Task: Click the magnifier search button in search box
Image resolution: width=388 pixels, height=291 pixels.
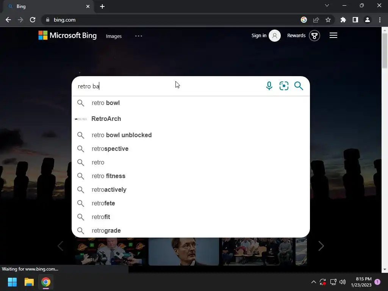Action: 299,86
